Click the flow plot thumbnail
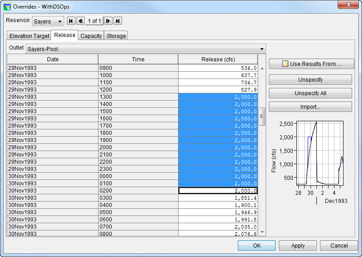Viewport: 362px width, 257px height. pos(320,153)
